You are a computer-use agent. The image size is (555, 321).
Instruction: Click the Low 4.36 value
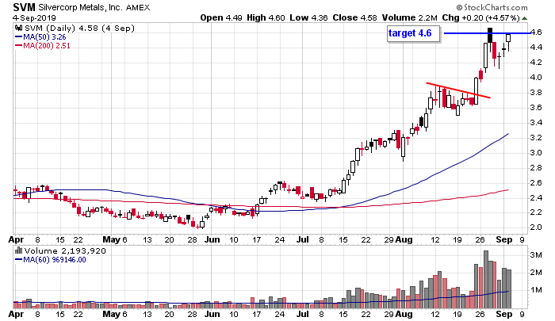(308, 17)
